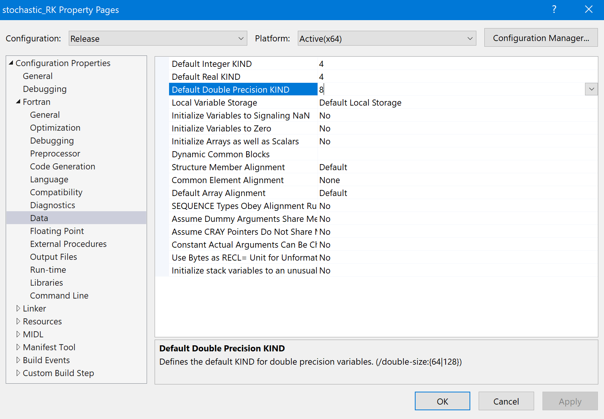The image size is (604, 419).
Task: Click the Structure Member Alignment value Default
Action: coord(333,167)
